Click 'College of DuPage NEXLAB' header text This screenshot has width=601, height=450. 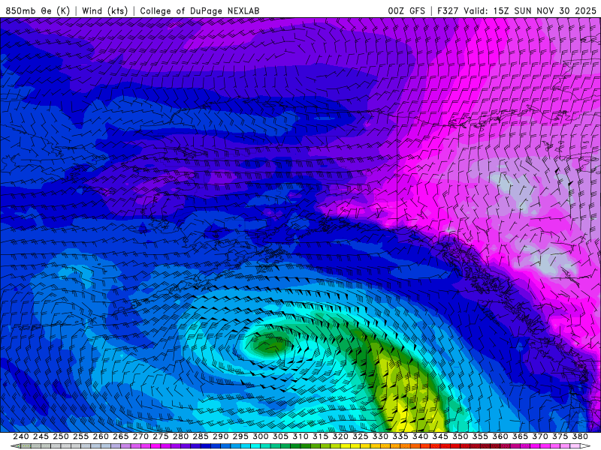pyautogui.click(x=200, y=10)
